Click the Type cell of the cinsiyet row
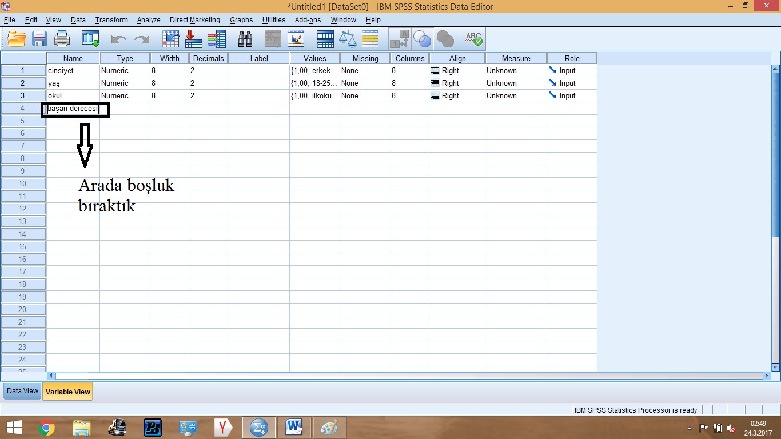781x439 pixels. 125,71
